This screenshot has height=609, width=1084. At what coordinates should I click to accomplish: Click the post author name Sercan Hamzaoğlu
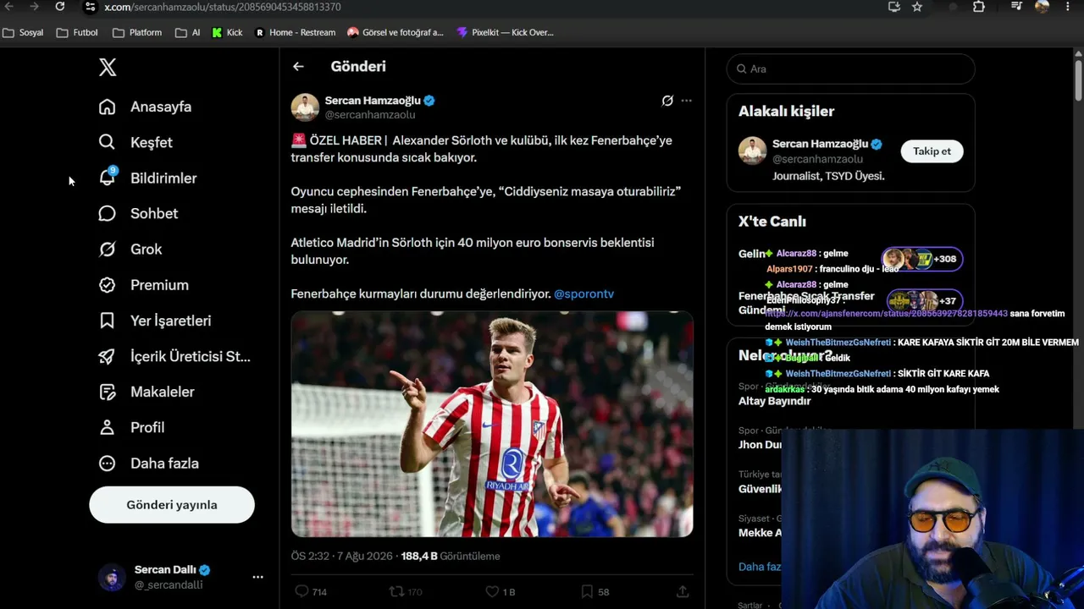pos(373,100)
